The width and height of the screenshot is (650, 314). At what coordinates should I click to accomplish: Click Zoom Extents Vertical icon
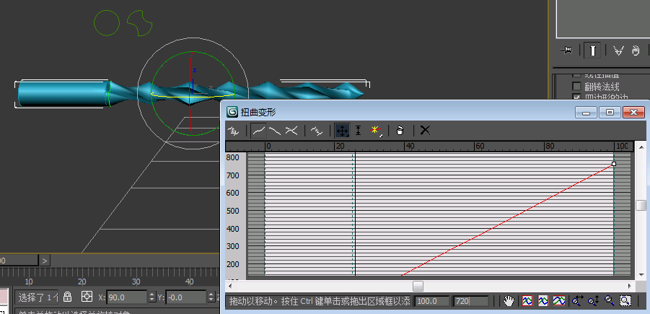559,301
